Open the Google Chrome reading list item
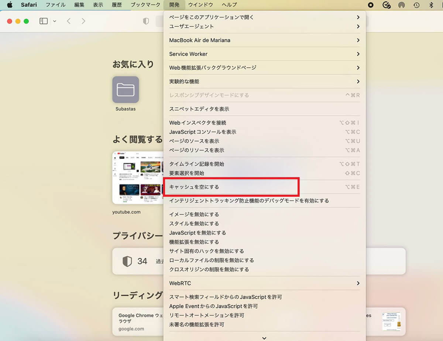This screenshot has width=443, height=341. pyautogui.click(x=138, y=322)
